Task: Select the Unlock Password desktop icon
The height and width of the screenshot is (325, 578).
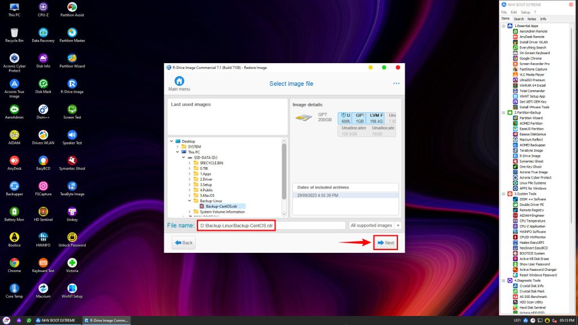Action: (x=72, y=240)
